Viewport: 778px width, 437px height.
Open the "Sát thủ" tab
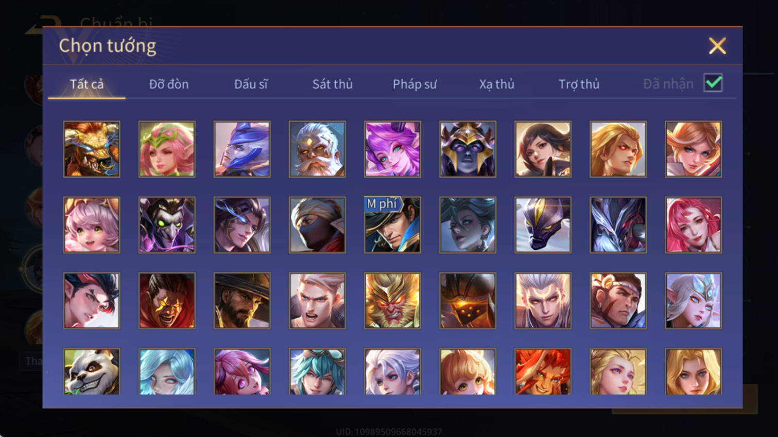click(333, 84)
